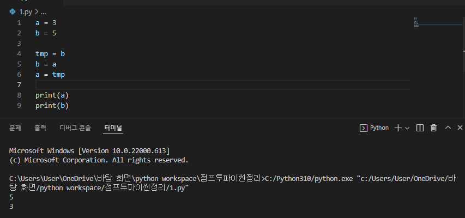Click the Python file icon in breadcrumb

pyautogui.click(x=13, y=11)
